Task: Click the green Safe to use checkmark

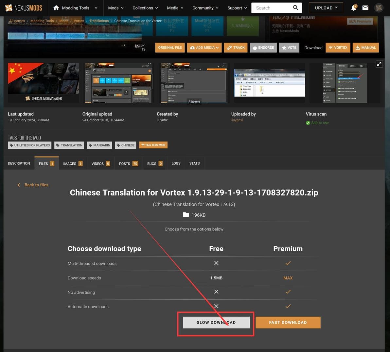Action: pos(308,123)
